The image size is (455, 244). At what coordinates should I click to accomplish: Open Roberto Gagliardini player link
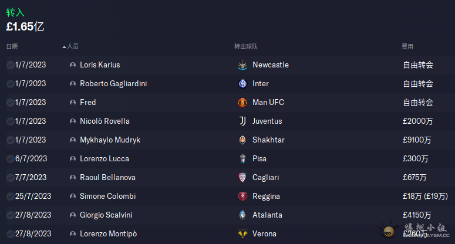pos(113,84)
